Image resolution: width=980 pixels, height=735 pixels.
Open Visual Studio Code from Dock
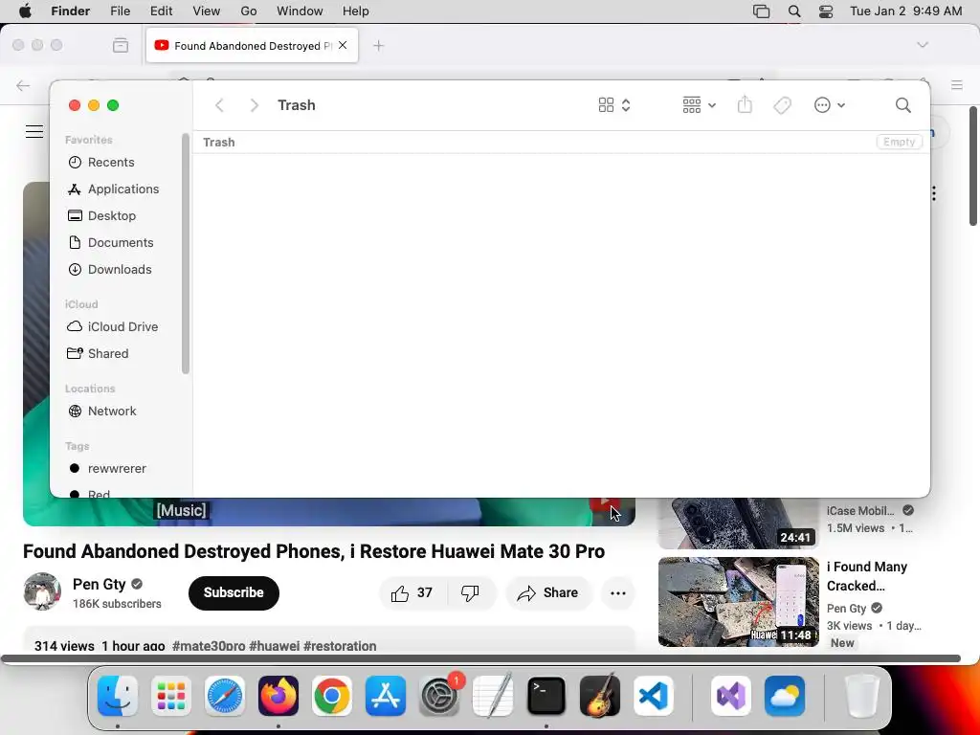click(x=653, y=696)
